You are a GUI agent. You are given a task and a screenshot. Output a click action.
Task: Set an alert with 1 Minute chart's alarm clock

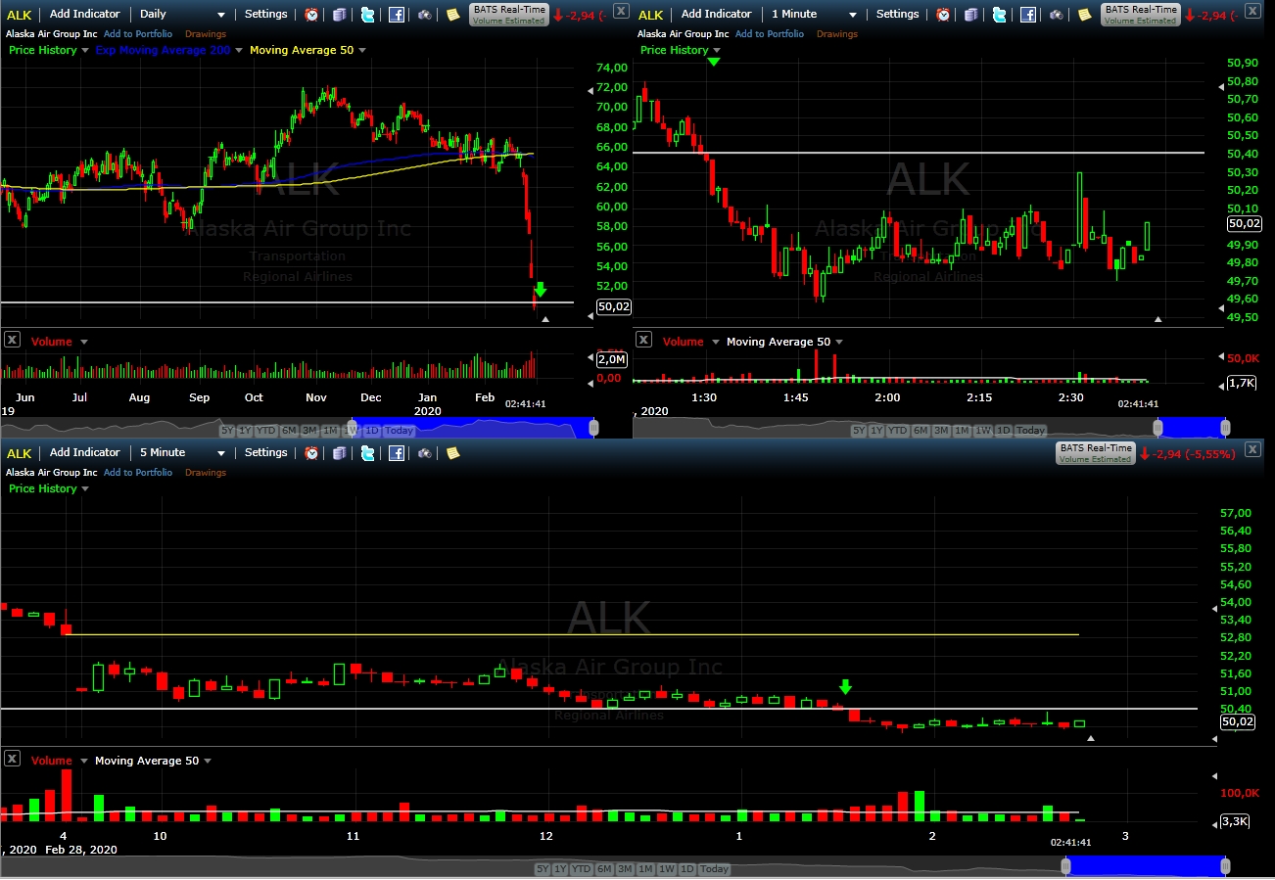click(x=943, y=15)
